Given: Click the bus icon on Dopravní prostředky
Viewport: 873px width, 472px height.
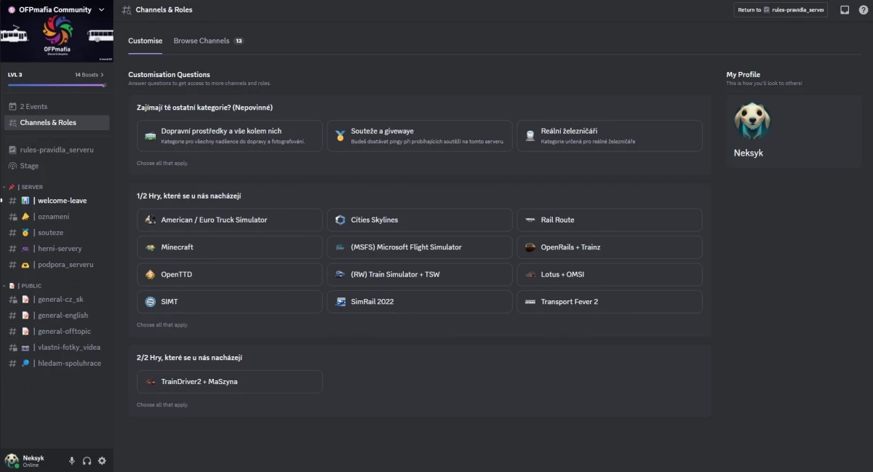Looking at the screenshot, I should click(x=150, y=136).
